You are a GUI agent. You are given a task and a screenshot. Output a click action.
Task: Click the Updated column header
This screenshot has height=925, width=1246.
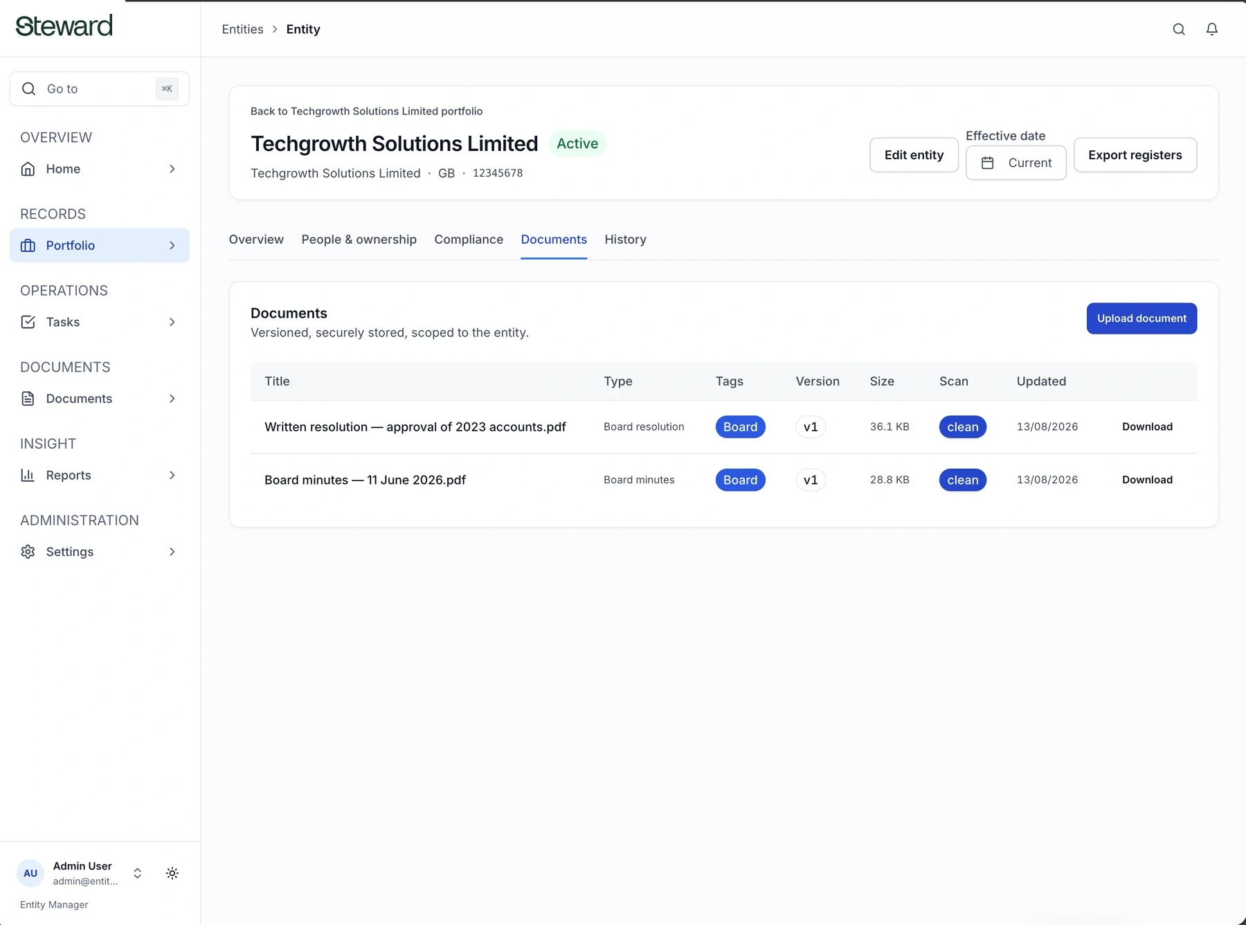(1041, 381)
